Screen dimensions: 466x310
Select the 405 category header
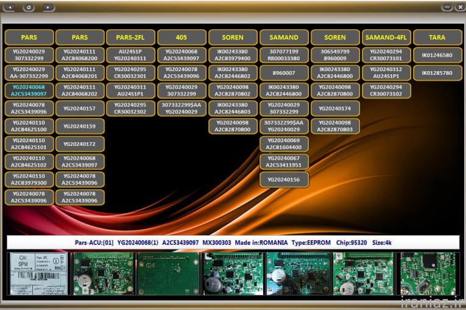click(x=182, y=37)
